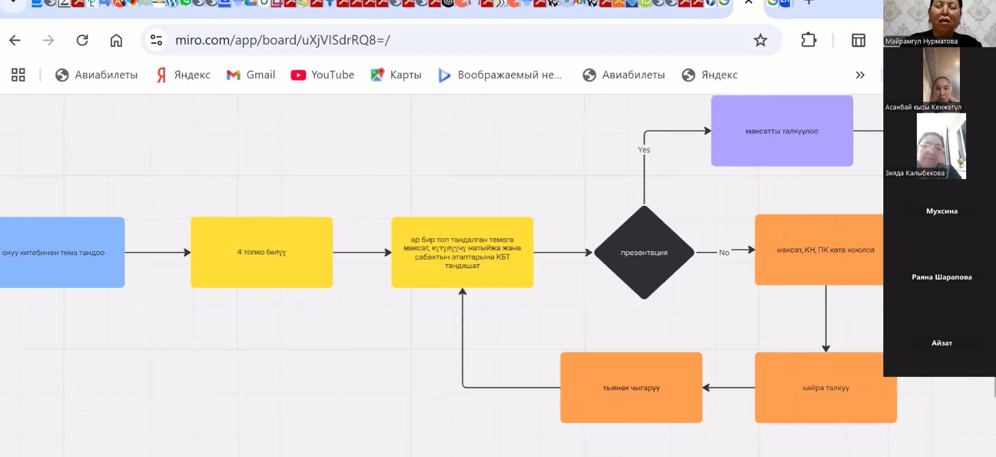Click the miro.com address bar
This screenshot has height=457, width=996.
(436, 40)
